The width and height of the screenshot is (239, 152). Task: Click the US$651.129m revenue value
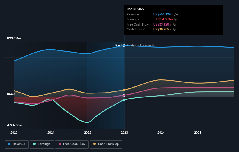point(163,14)
